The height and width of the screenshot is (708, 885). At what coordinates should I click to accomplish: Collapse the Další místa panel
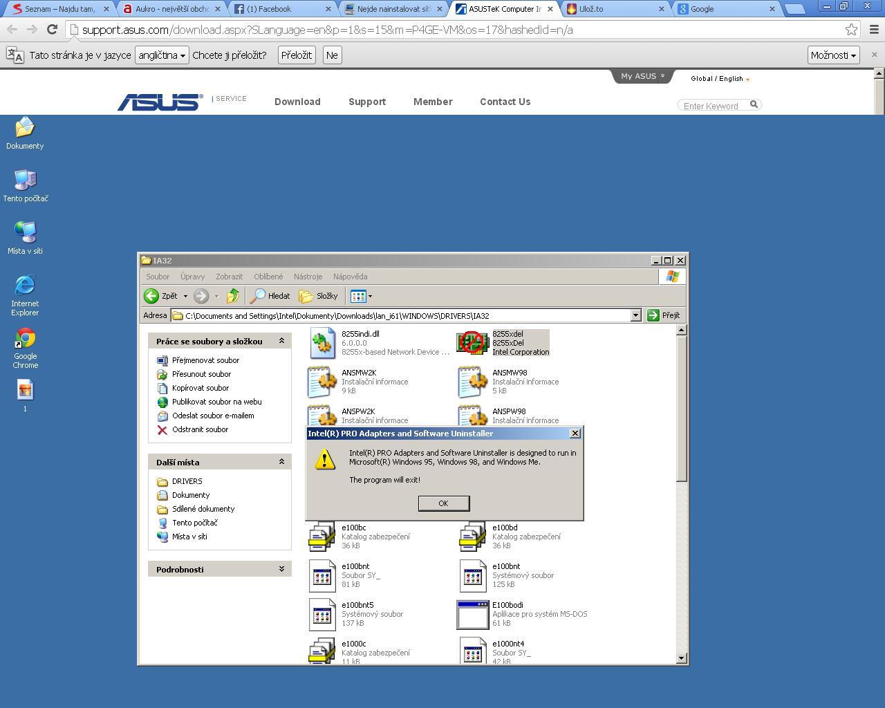[281, 462]
